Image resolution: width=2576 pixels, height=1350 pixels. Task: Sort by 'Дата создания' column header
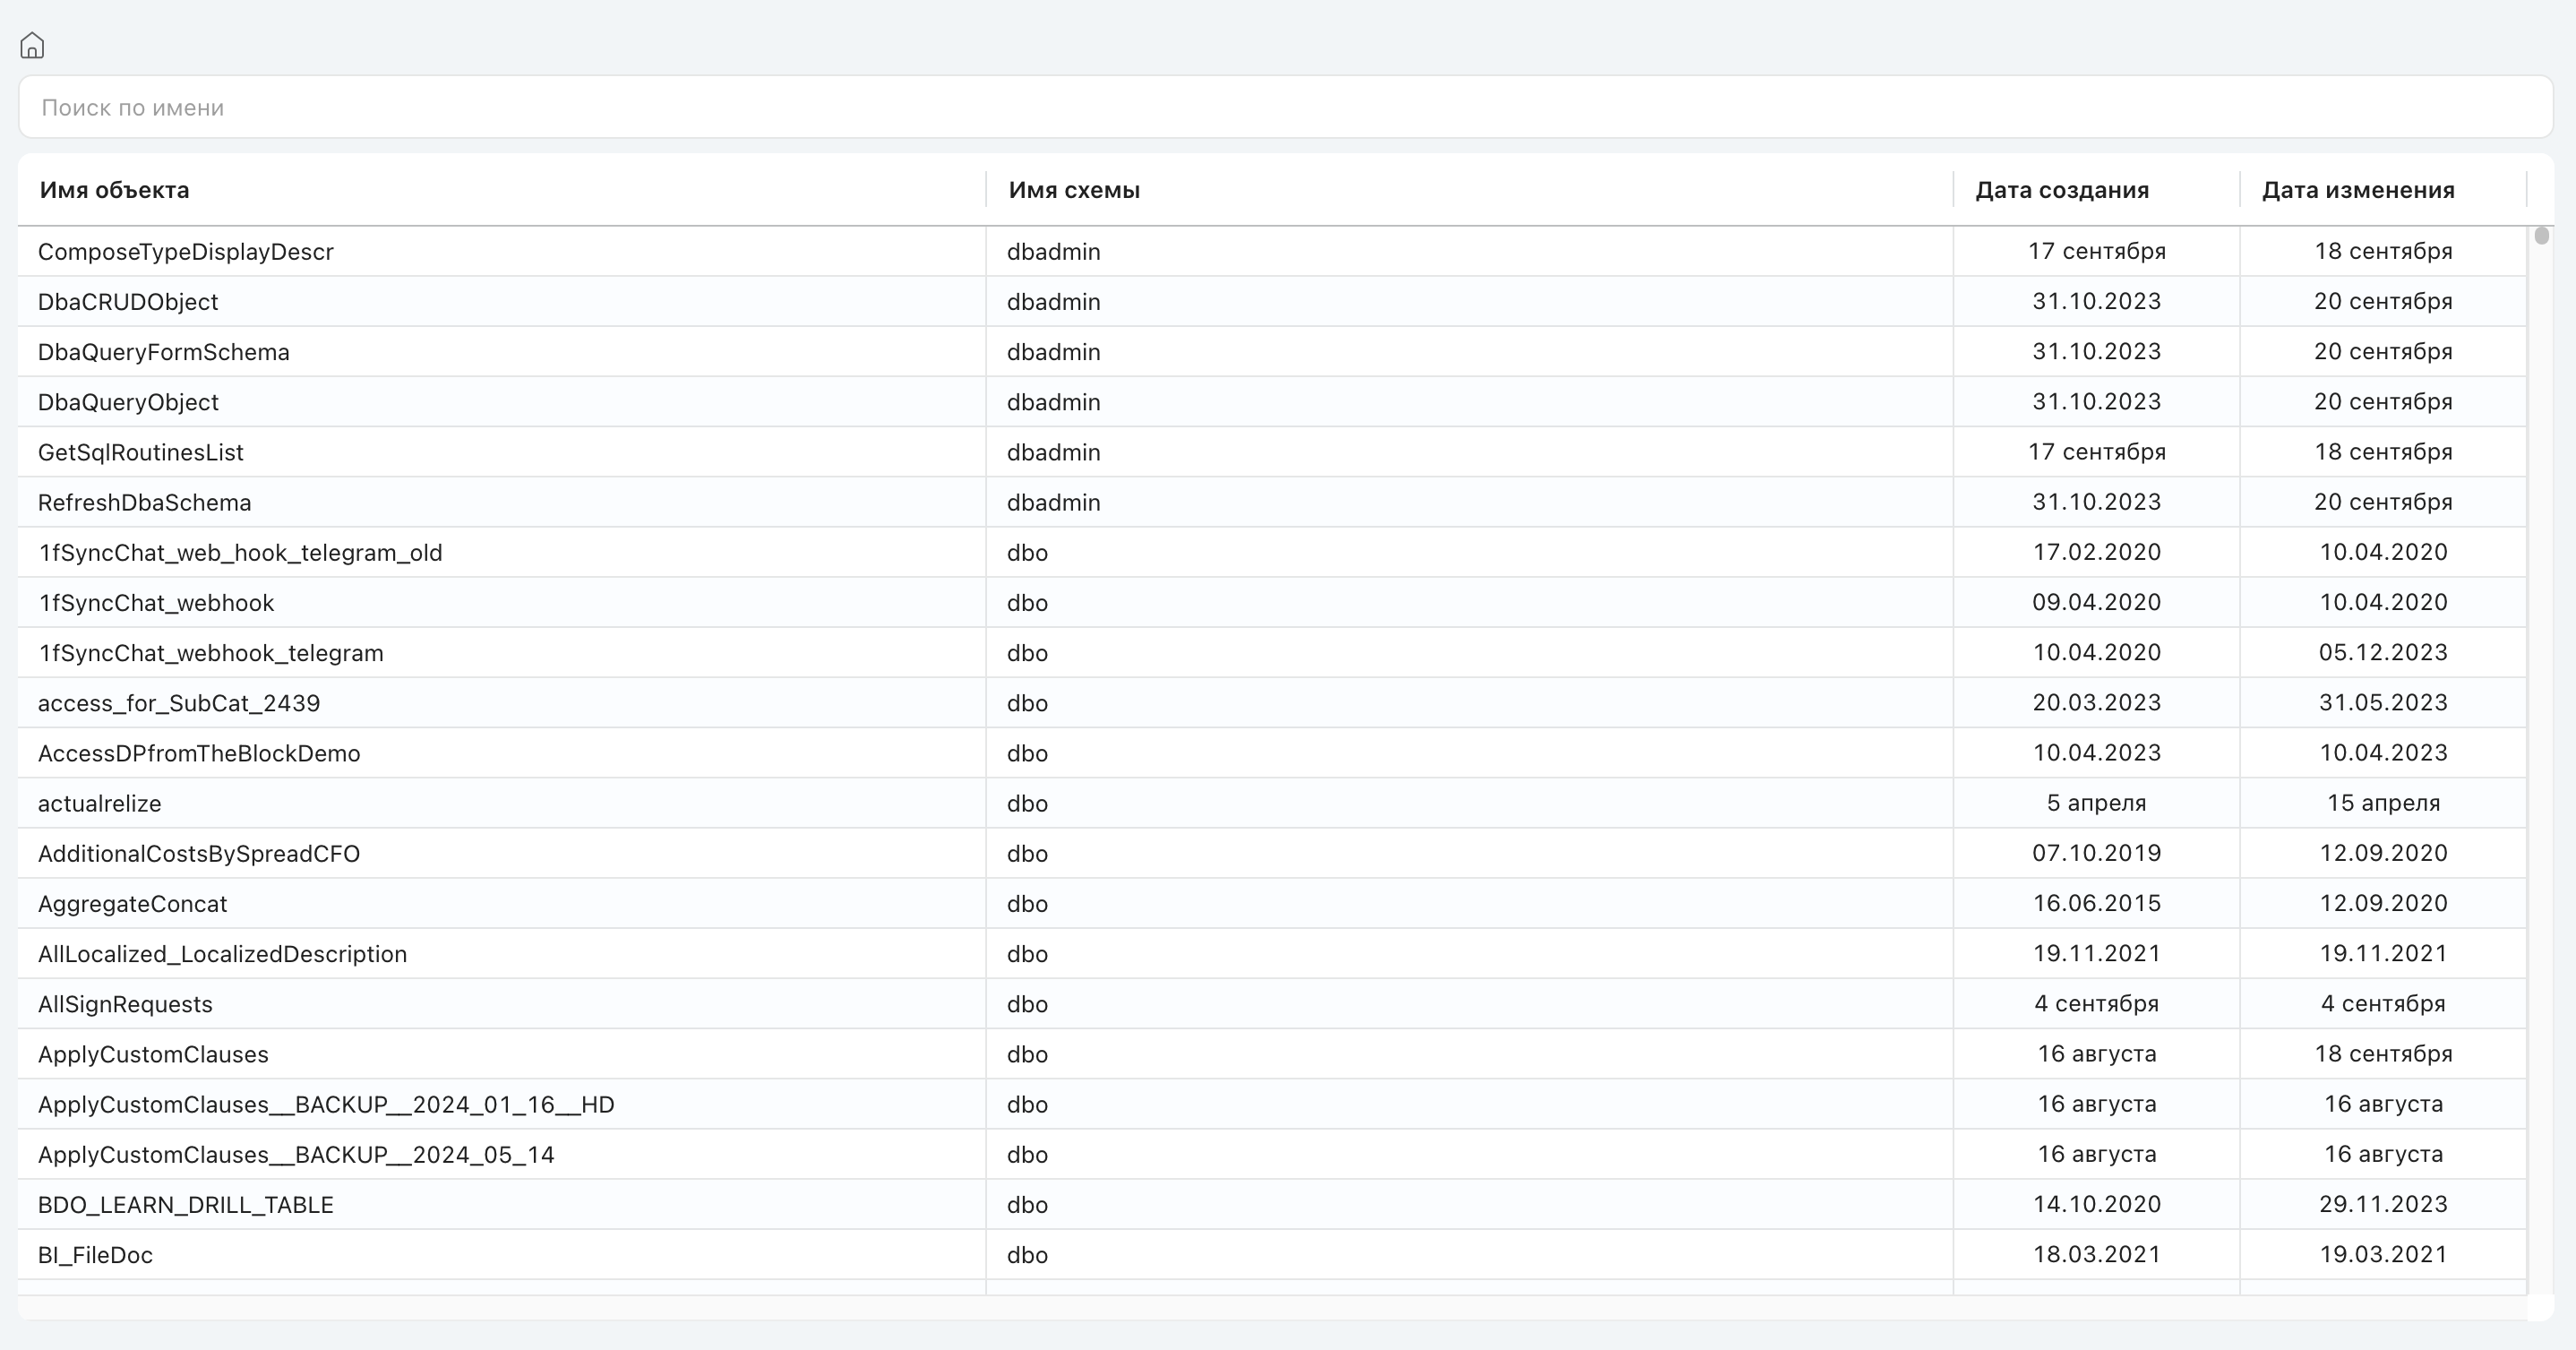tap(2061, 190)
